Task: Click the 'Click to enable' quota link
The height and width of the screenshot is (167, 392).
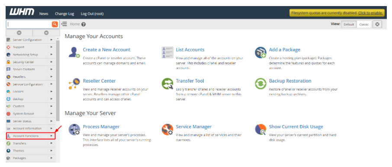Action: pos(370,13)
